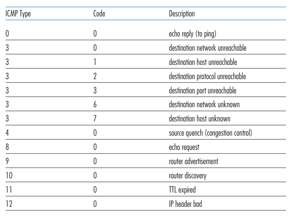Click ICMP type value 12
This screenshot has height=217, width=293.
(x=9, y=204)
